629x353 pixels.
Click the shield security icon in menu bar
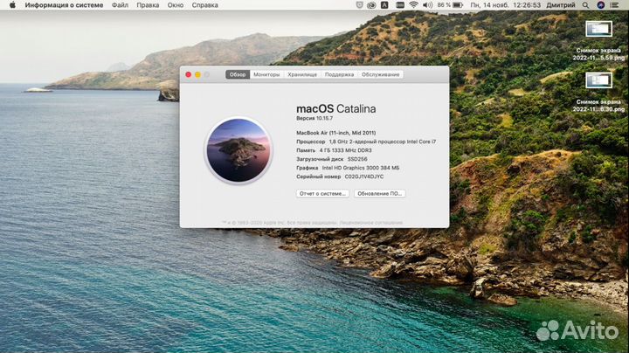pyautogui.click(x=359, y=5)
